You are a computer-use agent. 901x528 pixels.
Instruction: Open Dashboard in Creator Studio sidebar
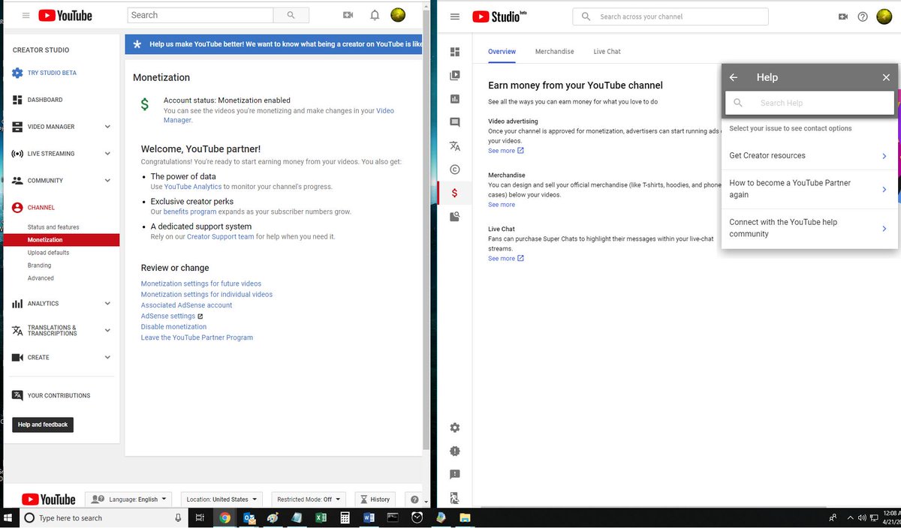[38, 100]
